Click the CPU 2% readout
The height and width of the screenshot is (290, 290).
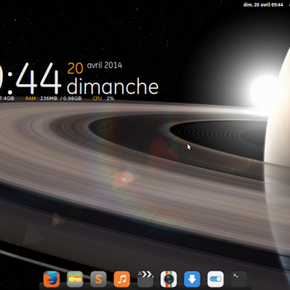coord(110,99)
